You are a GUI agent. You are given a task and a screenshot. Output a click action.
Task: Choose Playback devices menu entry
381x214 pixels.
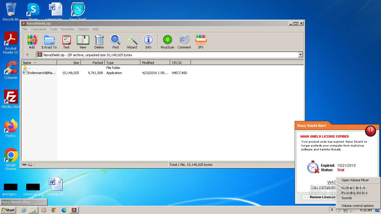pyautogui.click(x=358, y=188)
